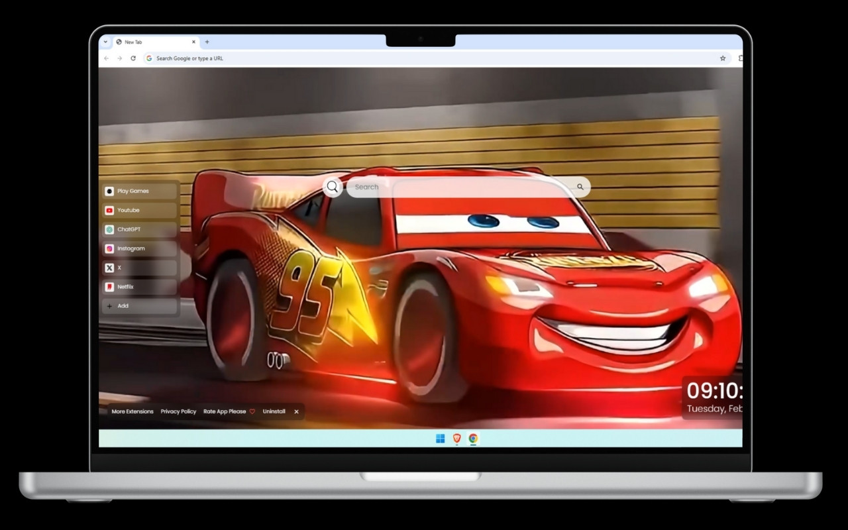The image size is (848, 530).
Task: Toggle the bookmark star in the address bar
Action: point(721,58)
